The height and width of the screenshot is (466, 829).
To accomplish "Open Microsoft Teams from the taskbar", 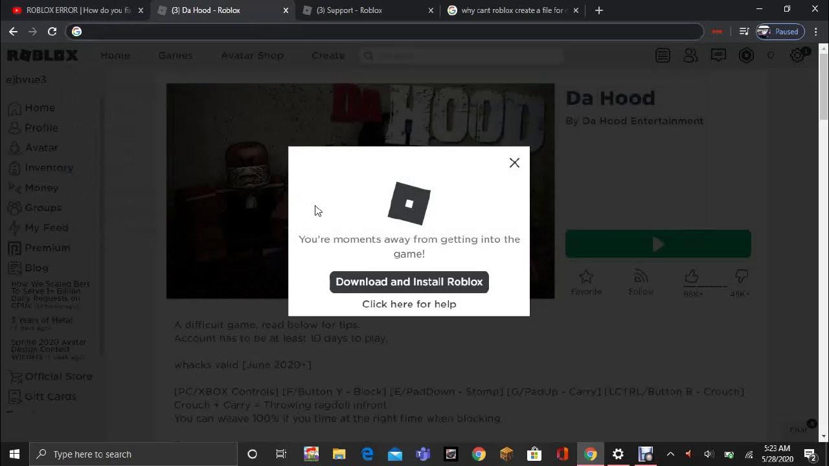I will [423, 454].
